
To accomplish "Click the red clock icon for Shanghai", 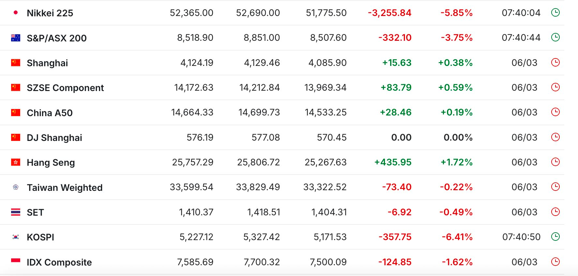I will tap(555, 62).
